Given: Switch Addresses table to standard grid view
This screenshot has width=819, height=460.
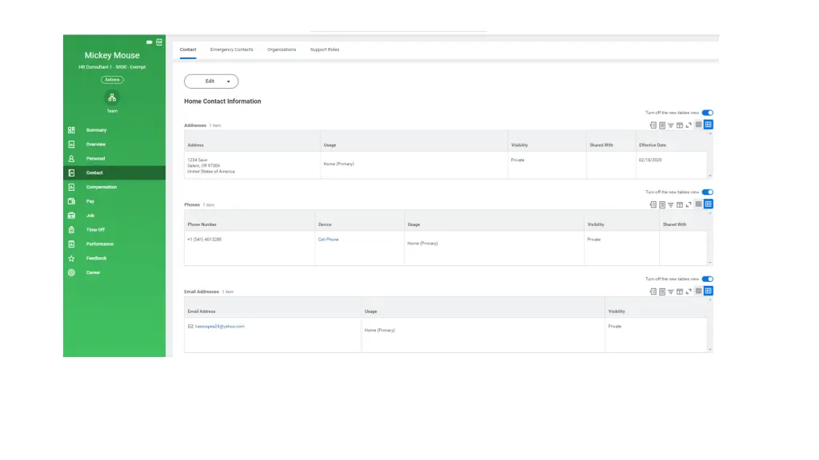Looking at the screenshot, I should [709, 125].
